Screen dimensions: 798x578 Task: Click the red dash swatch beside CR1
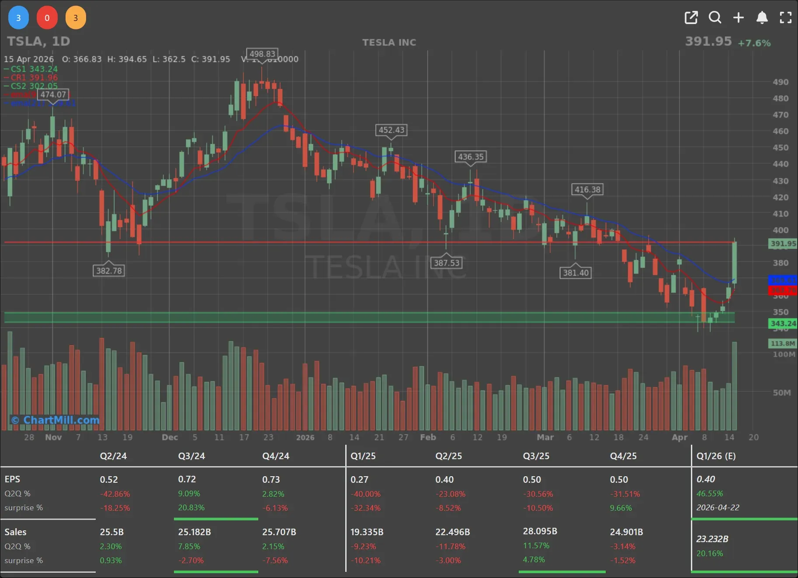point(6,77)
